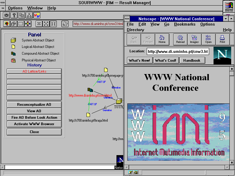Click the hierarchy tree diagram icon
Image resolution: width=235 pixels, height=176 pixels.
pos(29,15)
